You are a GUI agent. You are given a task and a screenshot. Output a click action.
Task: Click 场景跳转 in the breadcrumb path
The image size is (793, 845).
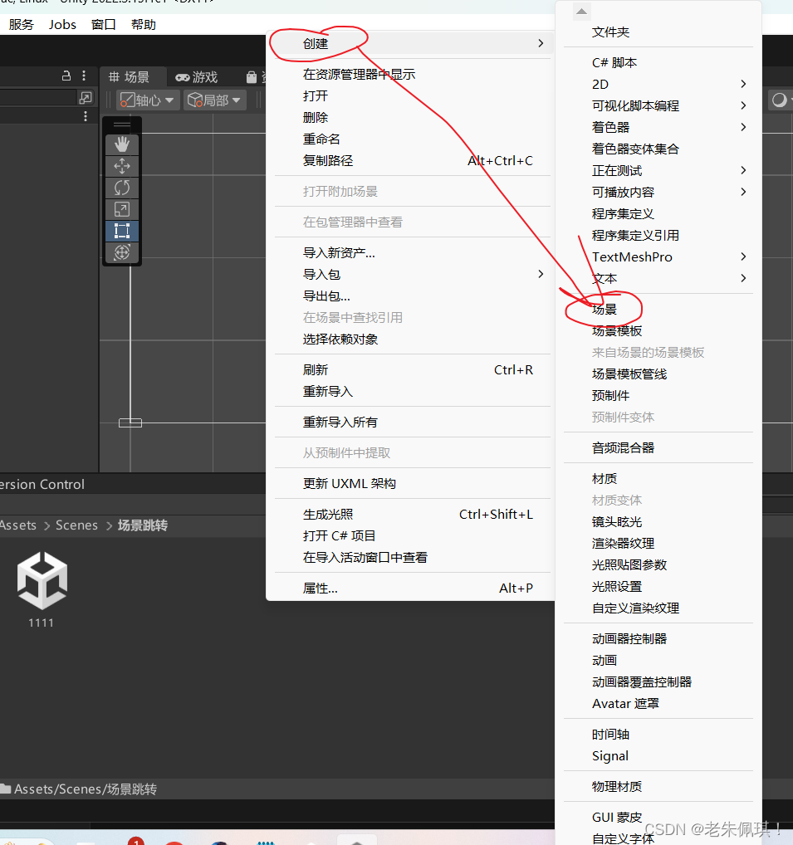(142, 525)
